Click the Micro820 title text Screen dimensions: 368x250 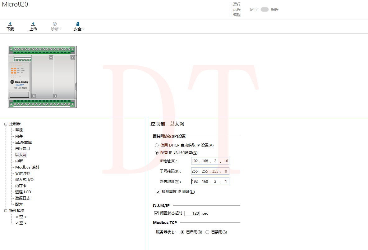click(x=15, y=4)
